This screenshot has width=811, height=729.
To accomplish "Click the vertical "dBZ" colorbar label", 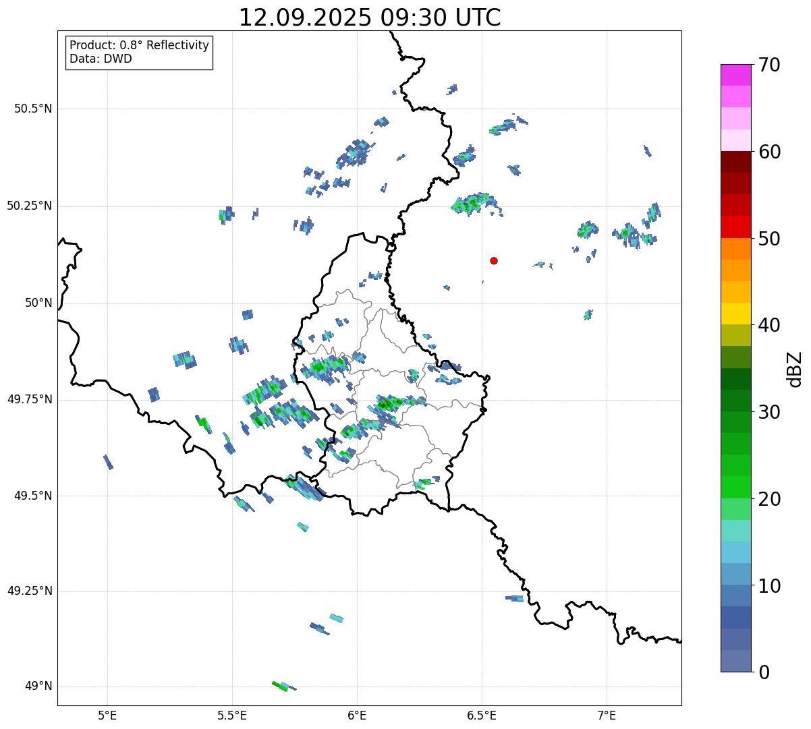I will tap(795, 369).
